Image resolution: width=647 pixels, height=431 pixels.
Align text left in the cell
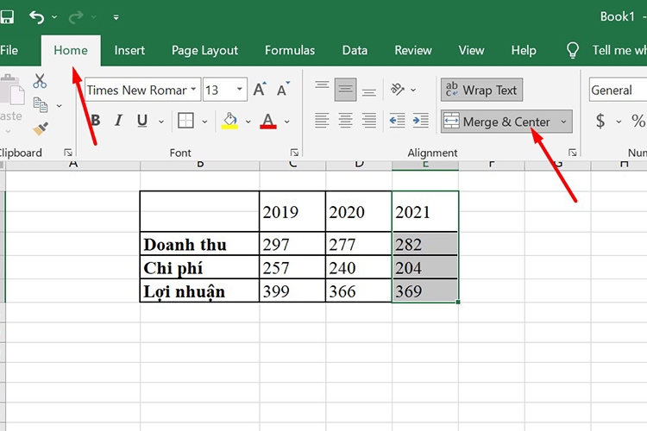point(322,121)
